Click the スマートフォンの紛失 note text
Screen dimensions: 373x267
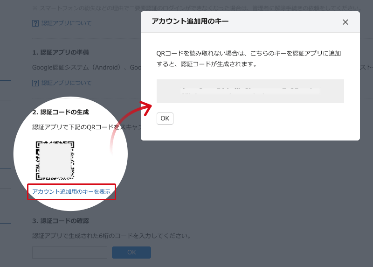tap(197, 8)
